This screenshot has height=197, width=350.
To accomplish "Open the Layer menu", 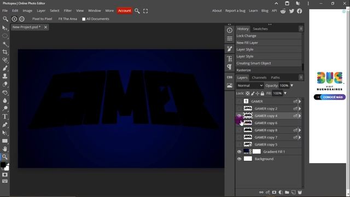I will pyautogui.click(x=41, y=11).
